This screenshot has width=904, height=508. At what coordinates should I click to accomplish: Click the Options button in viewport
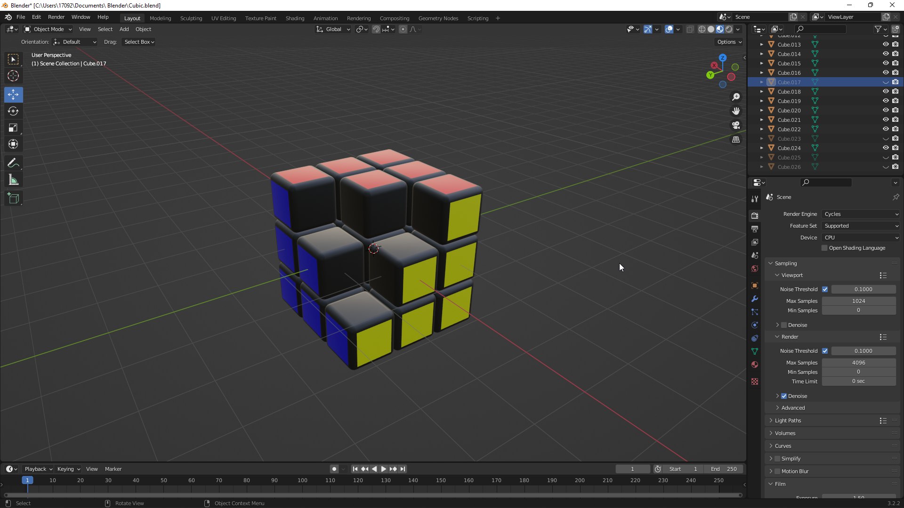(x=729, y=42)
